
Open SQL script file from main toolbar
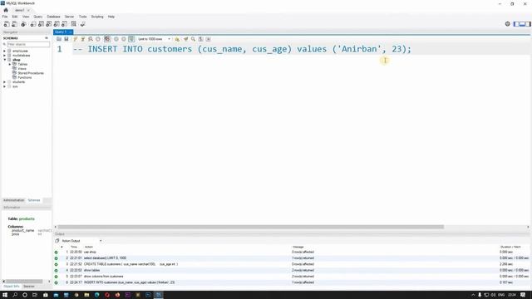14,24
